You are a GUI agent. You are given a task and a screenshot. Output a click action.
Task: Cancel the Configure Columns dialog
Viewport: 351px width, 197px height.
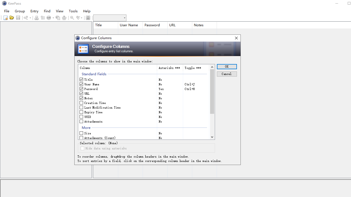(x=227, y=74)
